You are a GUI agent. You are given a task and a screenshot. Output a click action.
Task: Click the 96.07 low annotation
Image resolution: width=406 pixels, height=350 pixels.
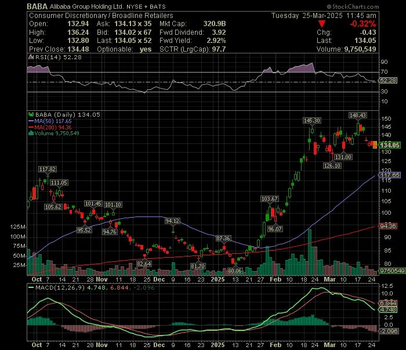pyautogui.click(x=275, y=229)
